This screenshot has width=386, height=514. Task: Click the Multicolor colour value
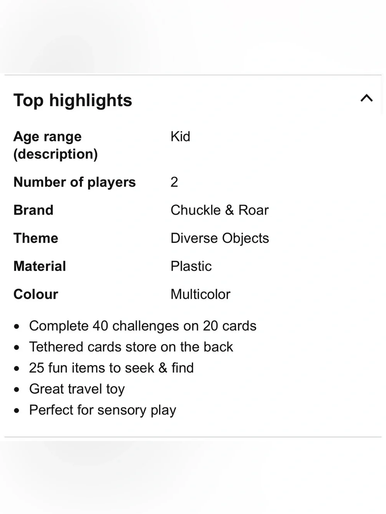pyautogui.click(x=200, y=295)
